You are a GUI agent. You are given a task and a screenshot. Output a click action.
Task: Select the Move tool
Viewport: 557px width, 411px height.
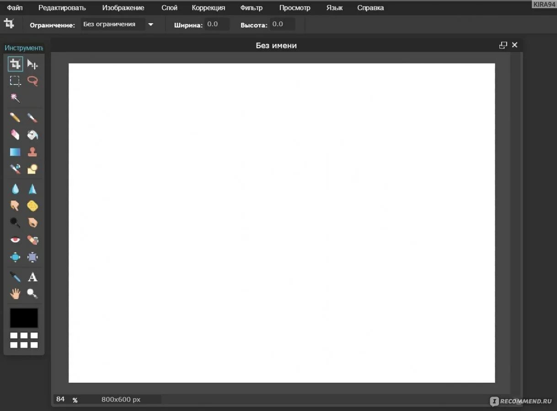(x=32, y=64)
